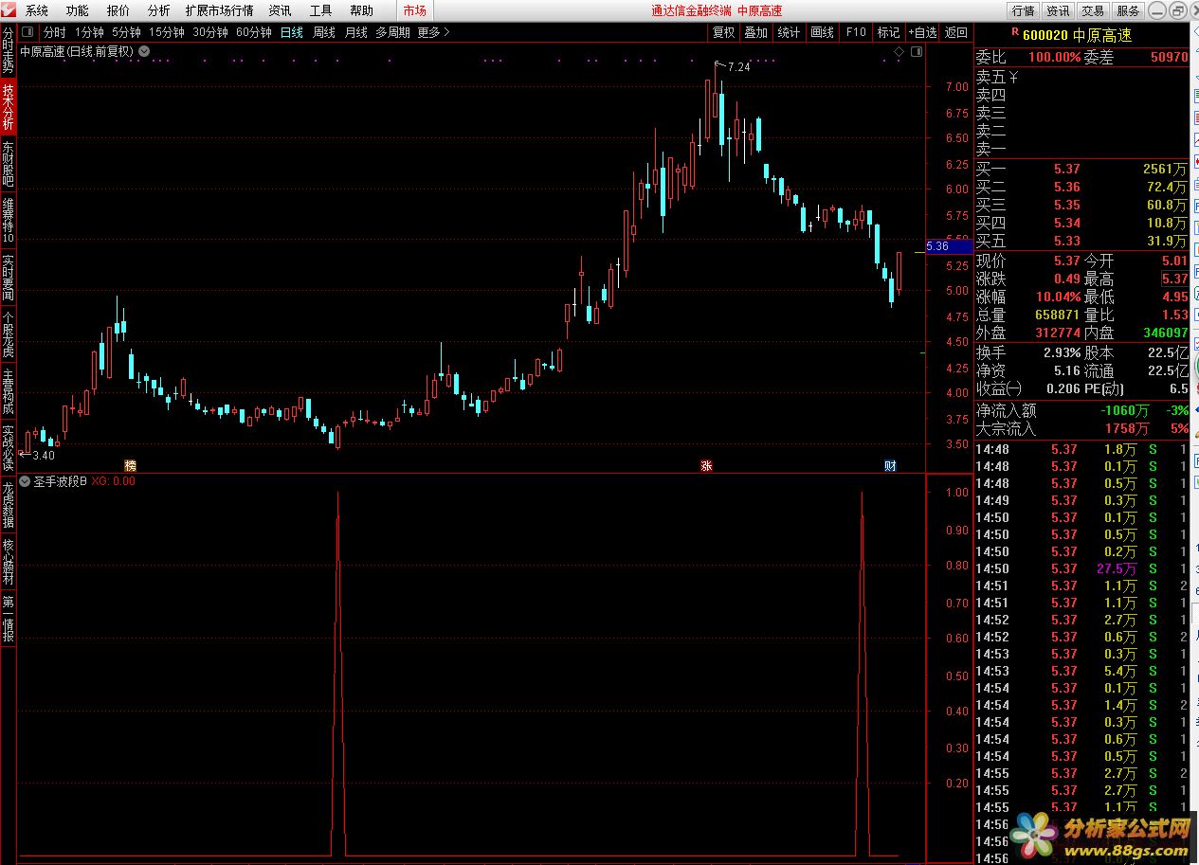The height and width of the screenshot is (865, 1199).
Task: Open the 帮助 menu
Action: [x=361, y=10]
